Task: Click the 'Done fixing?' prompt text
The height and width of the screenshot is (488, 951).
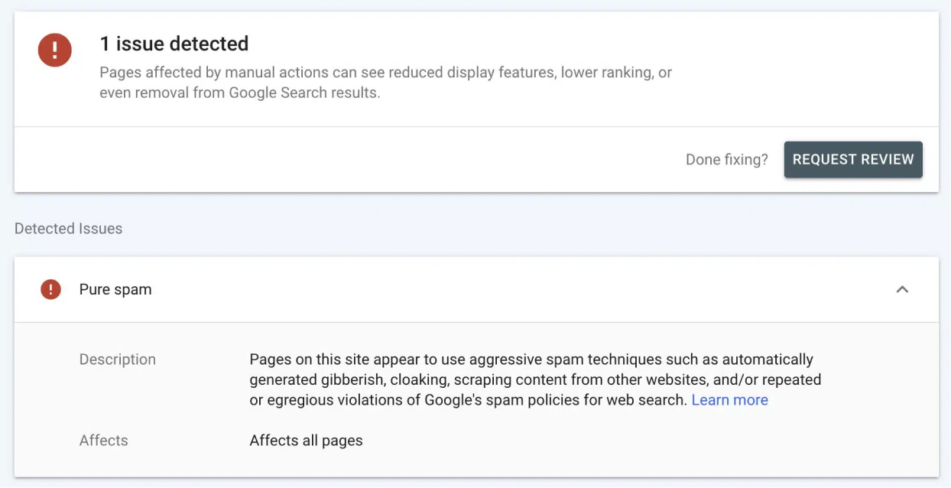Action: click(726, 160)
